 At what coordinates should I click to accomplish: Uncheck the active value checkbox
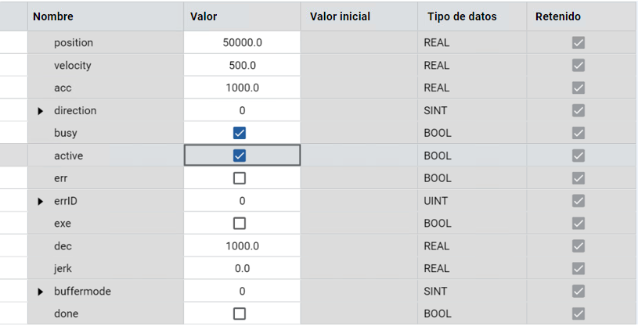point(240,156)
